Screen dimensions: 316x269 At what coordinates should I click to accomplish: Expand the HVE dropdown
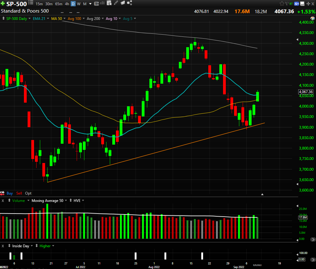click(x=83, y=200)
